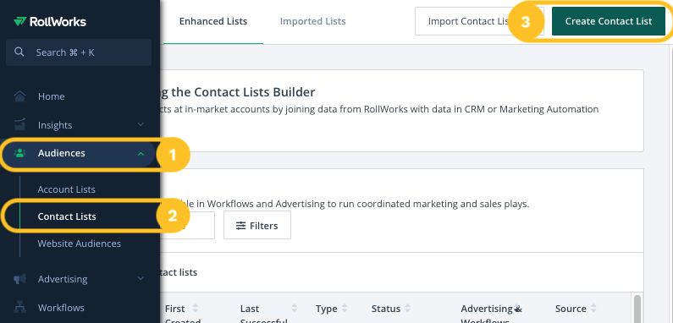Click the Workflows hierarchy icon

pyautogui.click(x=19, y=308)
